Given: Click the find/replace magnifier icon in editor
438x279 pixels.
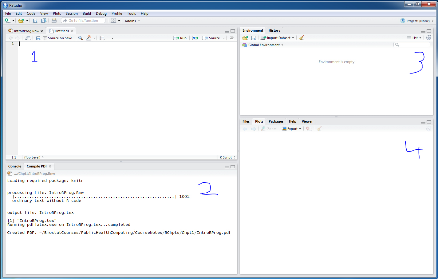Looking at the screenshot, I should [x=80, y=38].
